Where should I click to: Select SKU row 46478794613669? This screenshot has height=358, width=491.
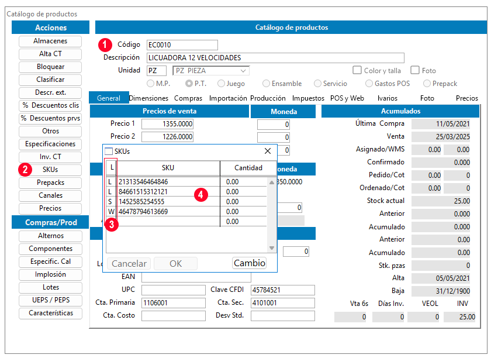click(x=186, y=212)
